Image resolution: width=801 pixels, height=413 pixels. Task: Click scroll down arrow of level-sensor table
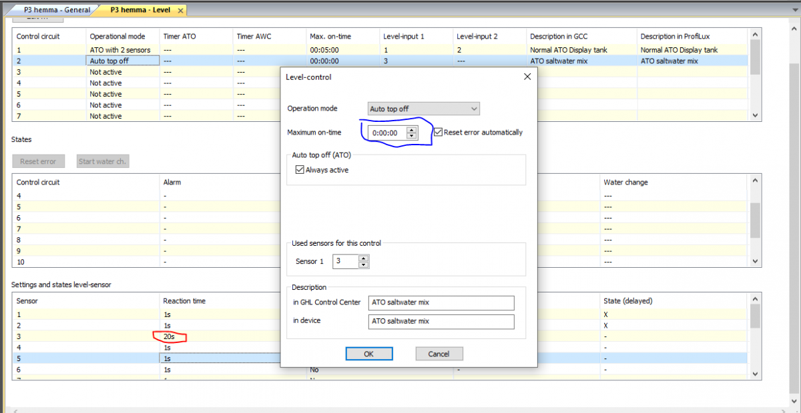pyautogui.click(x=755, y=374)
